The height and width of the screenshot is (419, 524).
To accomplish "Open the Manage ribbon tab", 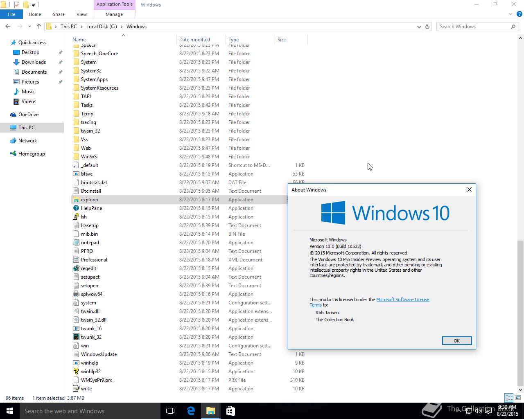I will tap(114, 14).
